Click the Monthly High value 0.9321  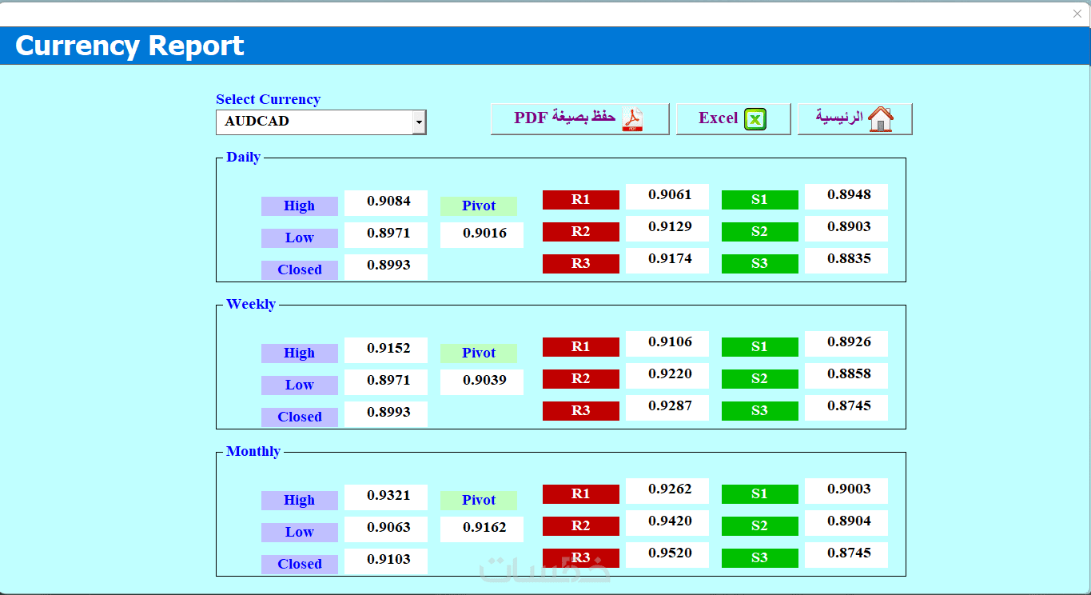[x=386, y=497]
